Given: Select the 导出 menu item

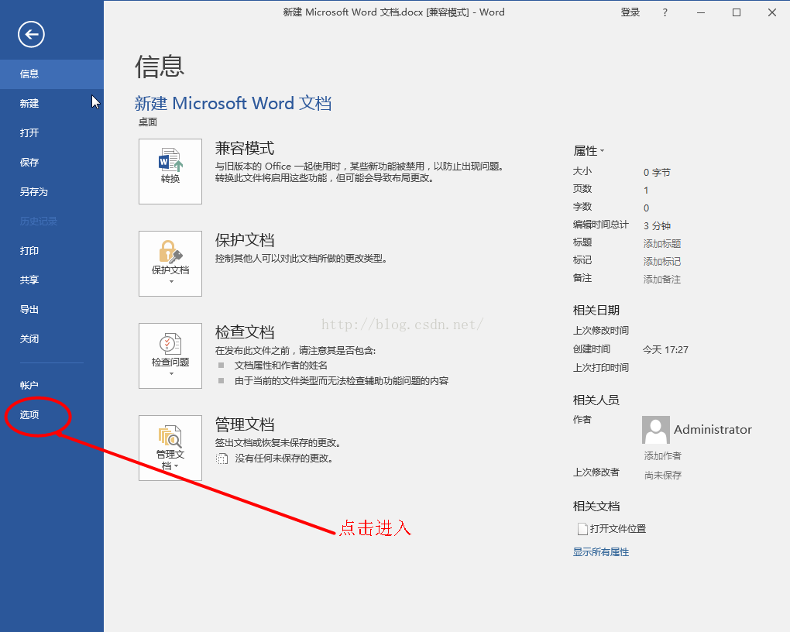Looking at the screenshot, I should [52, 310].
